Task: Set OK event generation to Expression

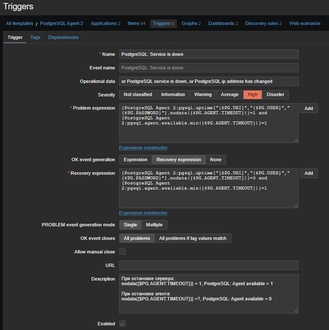Action: [135, 159]
